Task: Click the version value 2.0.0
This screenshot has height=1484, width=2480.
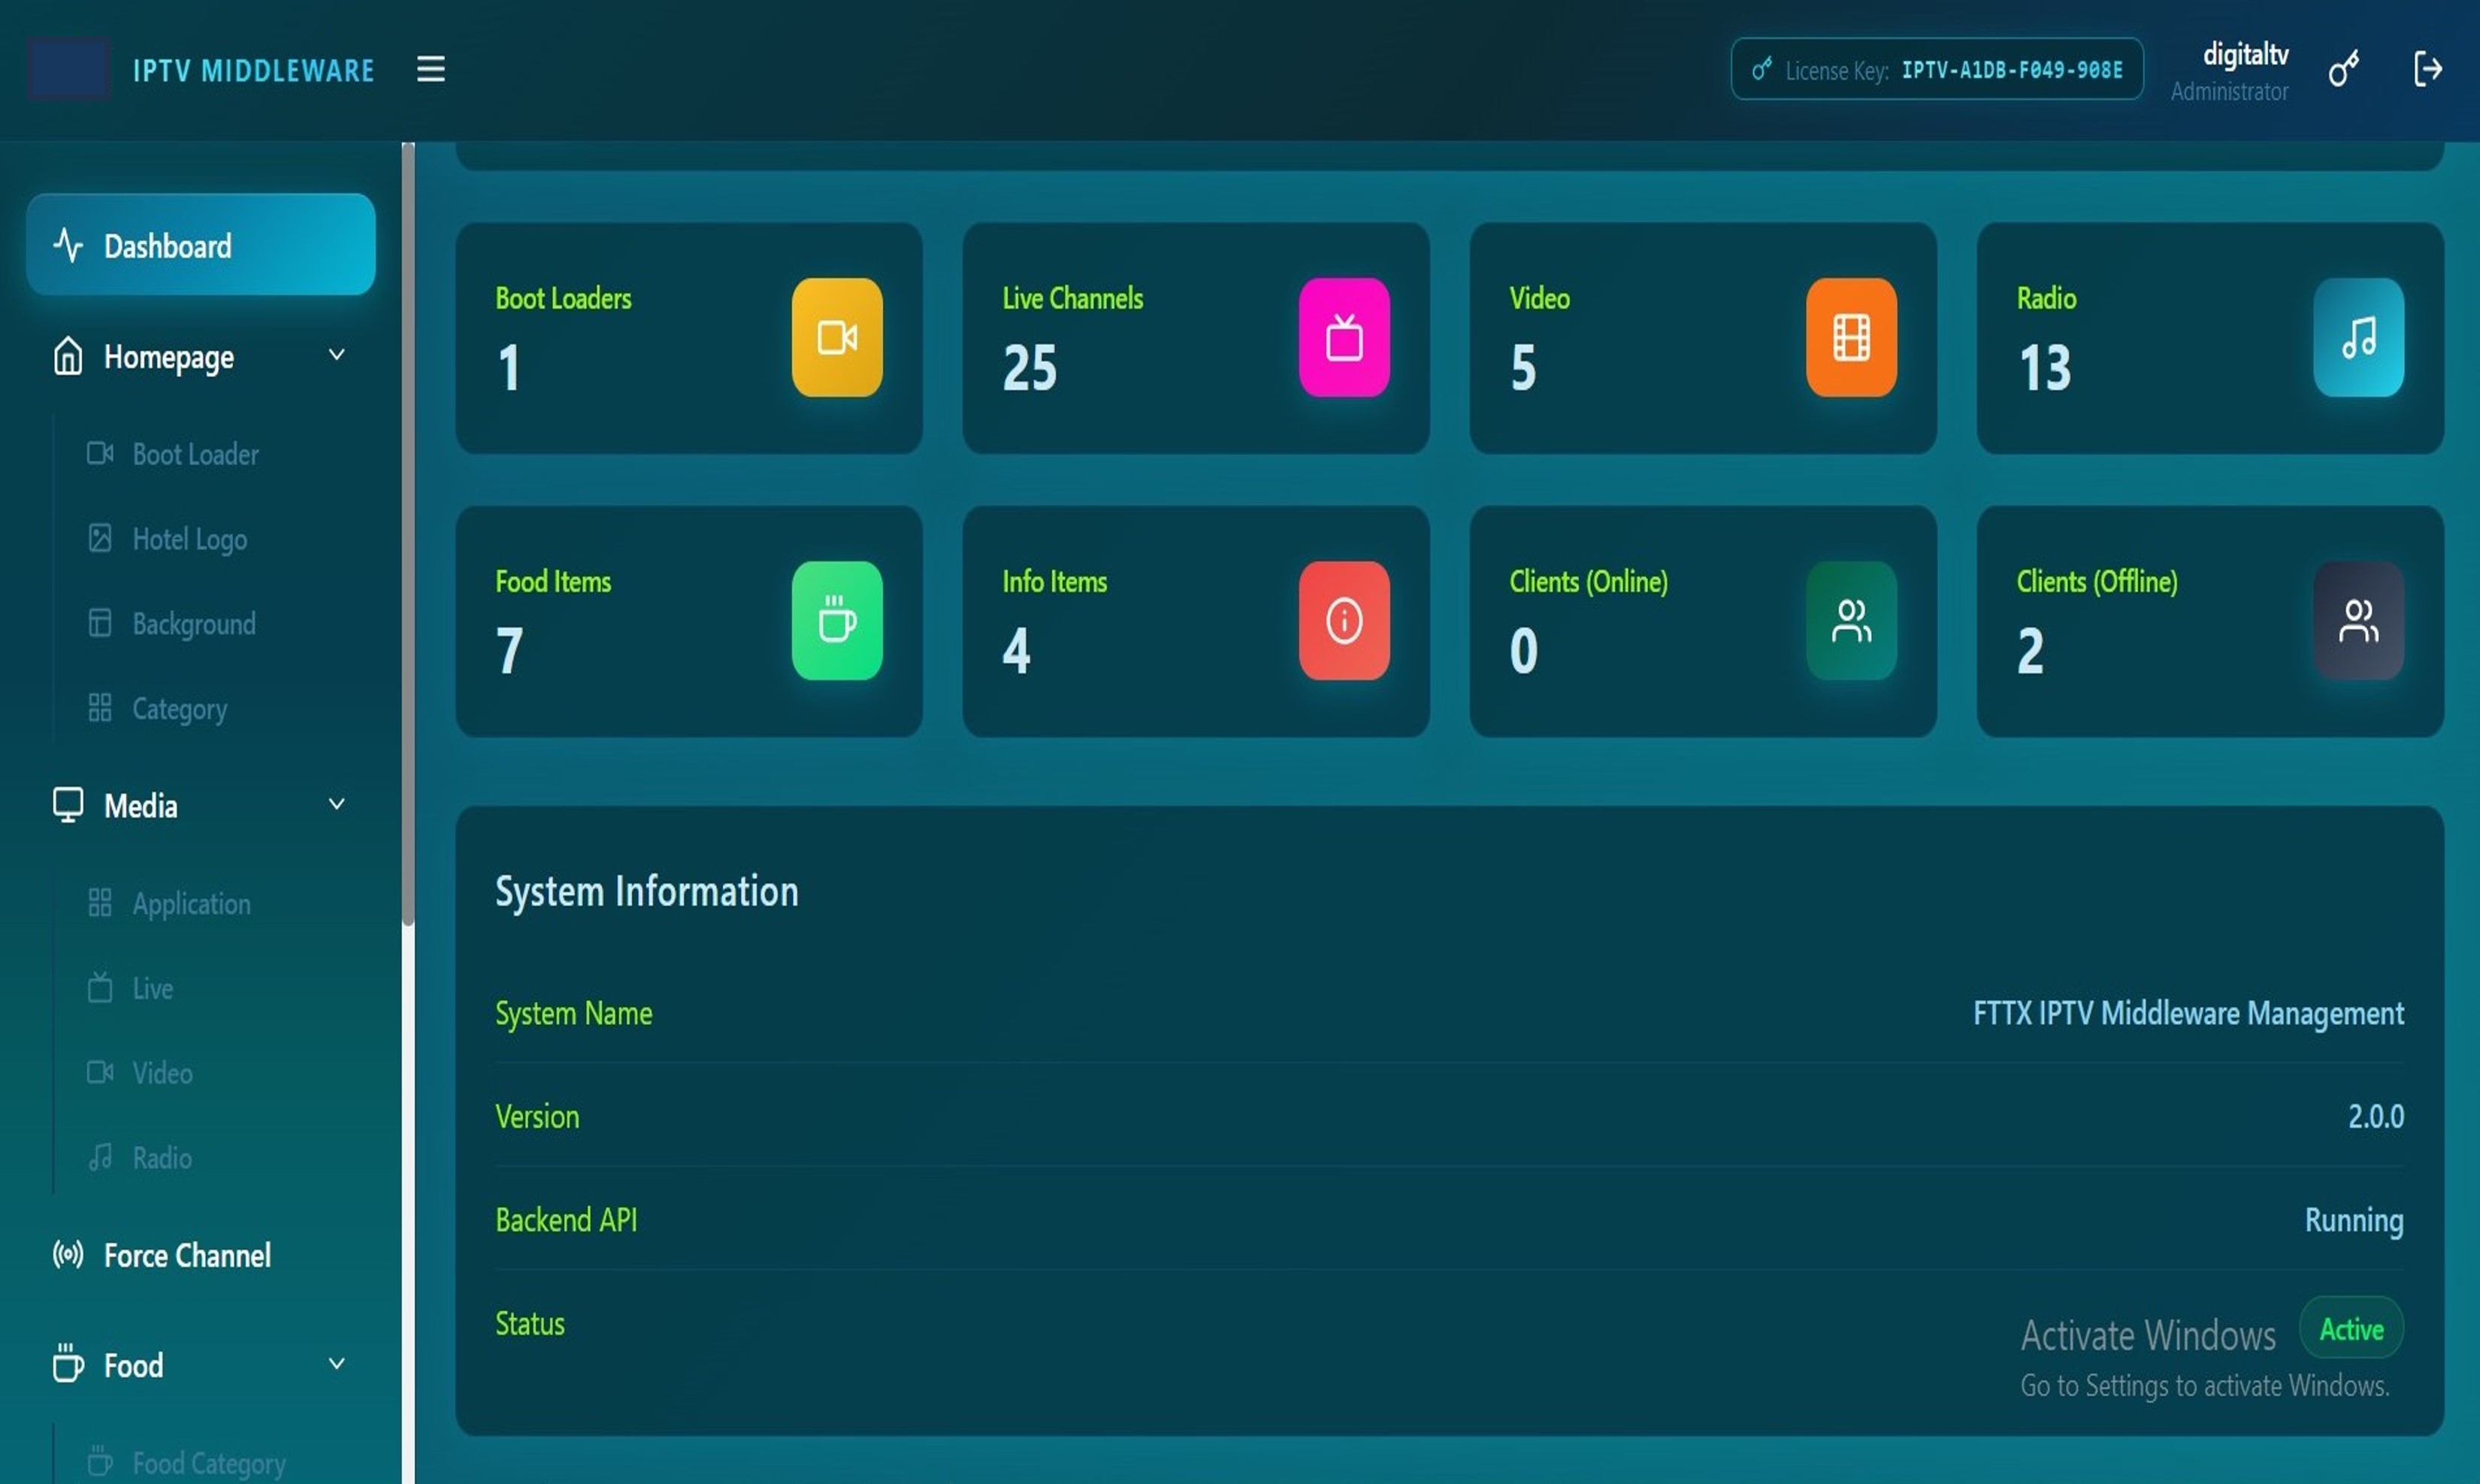Action: click(x=2375, y=1116)
